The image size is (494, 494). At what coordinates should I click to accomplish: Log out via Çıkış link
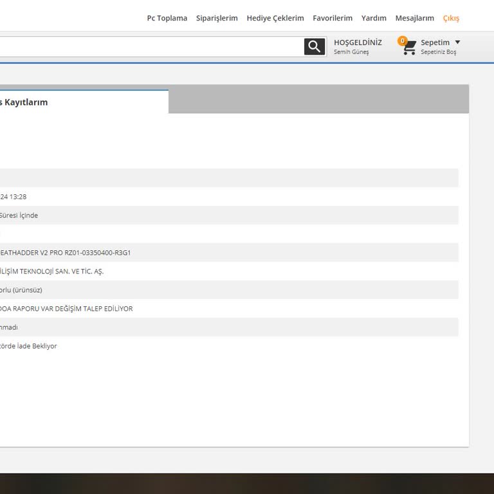click(x=451, y=18)
